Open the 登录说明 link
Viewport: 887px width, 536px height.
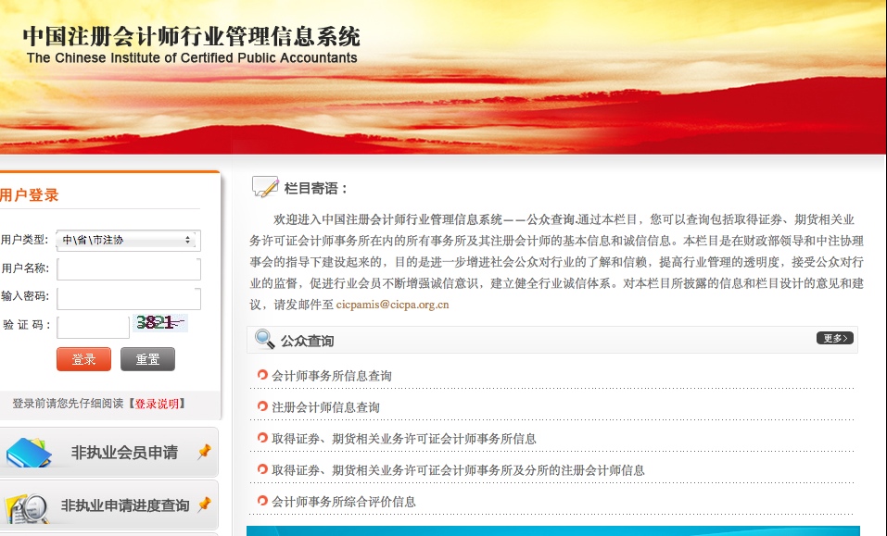click(x=157, y=404)
